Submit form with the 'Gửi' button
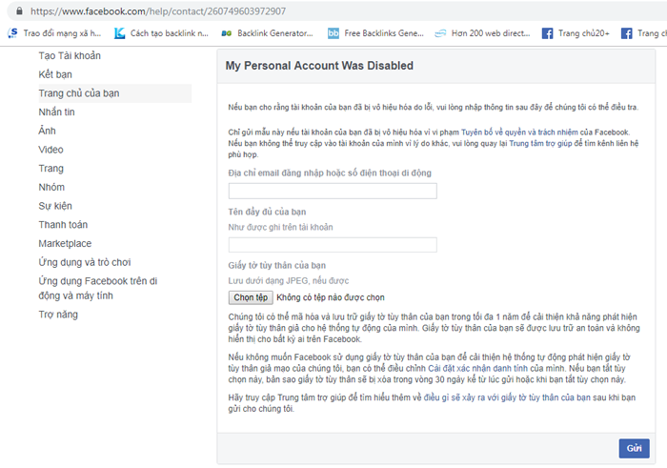Screen dimensions: 667x468 coord(634,448)
